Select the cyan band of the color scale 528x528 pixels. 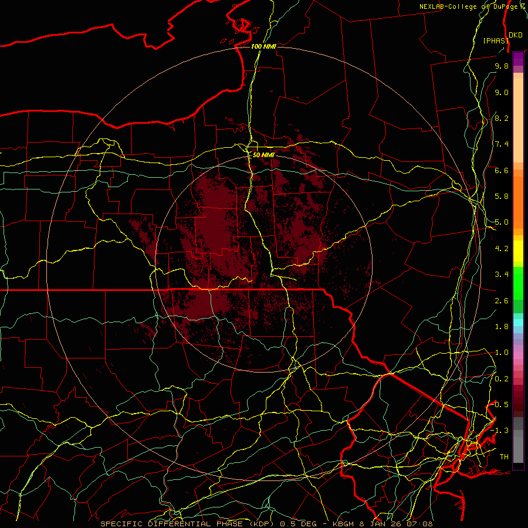518,322
